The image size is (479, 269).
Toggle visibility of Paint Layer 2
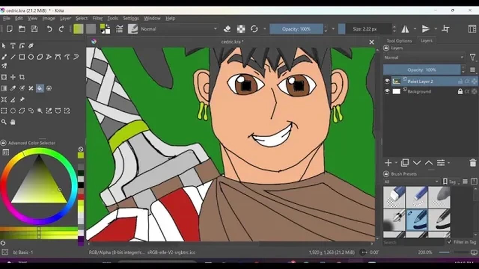(x=387, y=81)
